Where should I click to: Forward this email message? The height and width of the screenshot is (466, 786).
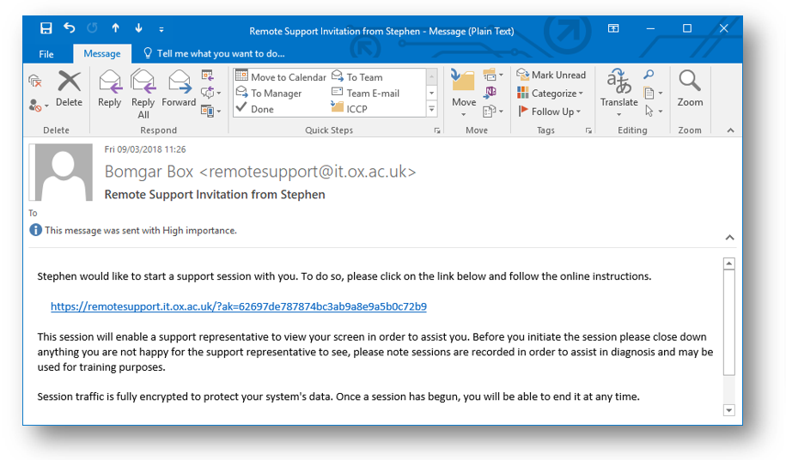179,89
